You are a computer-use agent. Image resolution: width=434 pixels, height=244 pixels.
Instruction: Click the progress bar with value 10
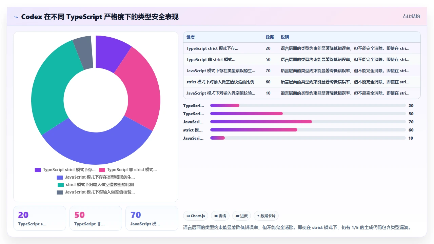308,138
